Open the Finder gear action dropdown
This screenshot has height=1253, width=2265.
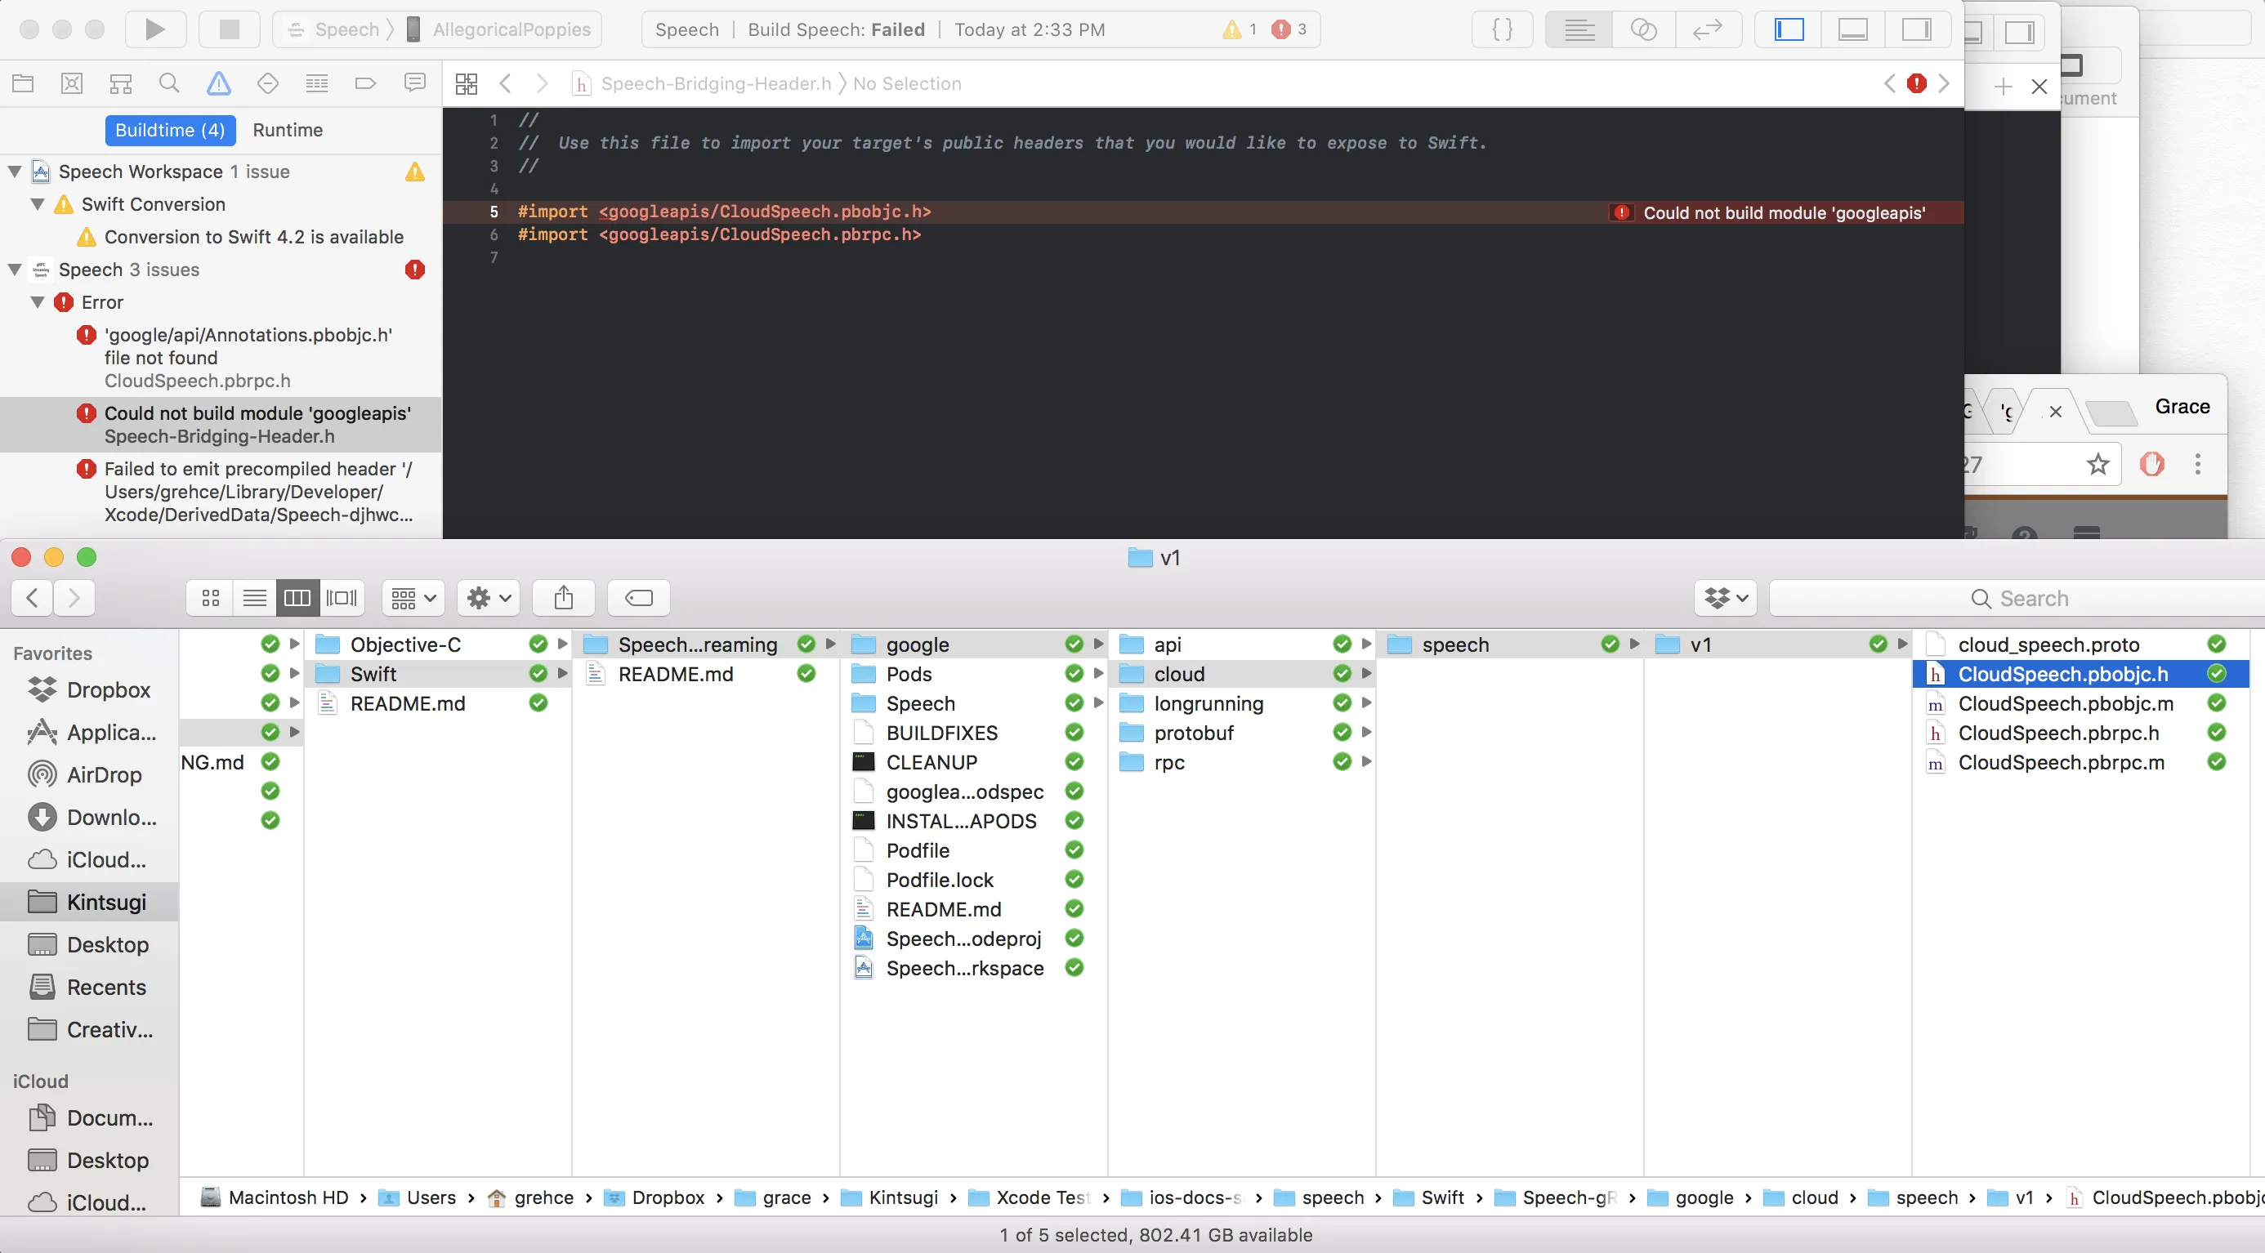(x=489, y=599)
